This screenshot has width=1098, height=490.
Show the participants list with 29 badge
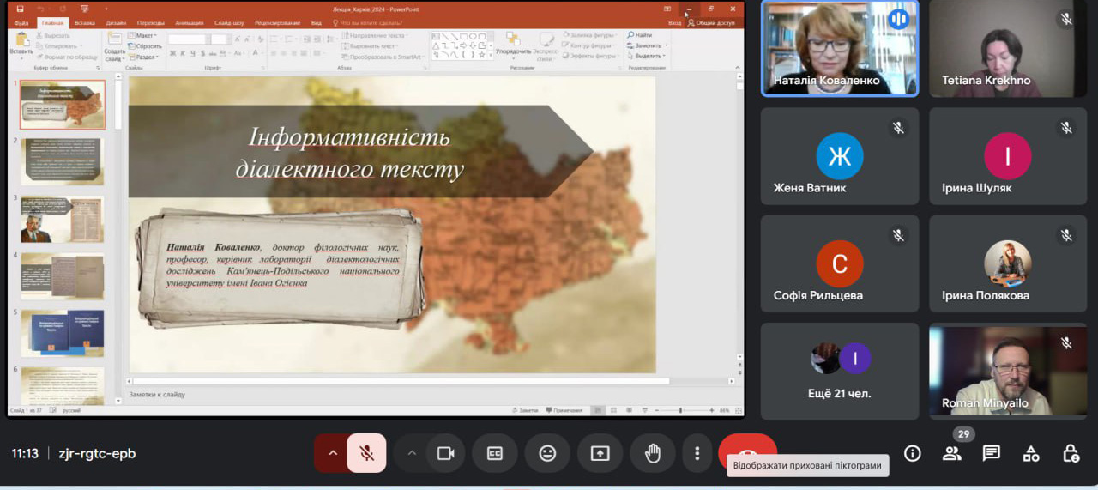coord(952,454)
